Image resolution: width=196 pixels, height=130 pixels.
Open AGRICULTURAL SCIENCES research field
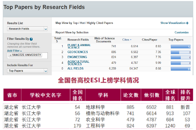coord(78,63)
